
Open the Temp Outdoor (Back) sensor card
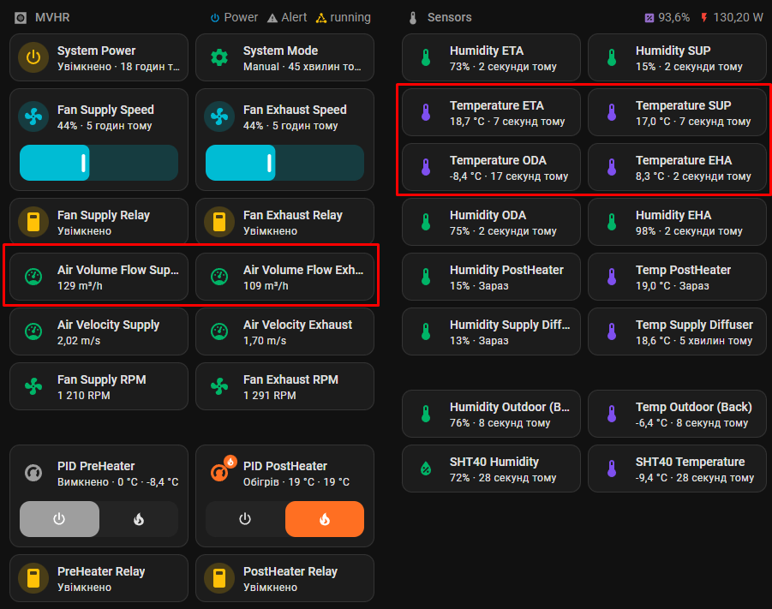(x=677, y=415)
